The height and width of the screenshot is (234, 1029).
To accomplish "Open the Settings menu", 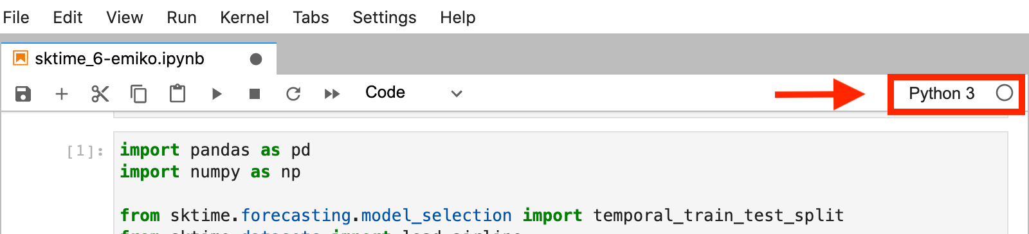I will [x=385, y=17].
